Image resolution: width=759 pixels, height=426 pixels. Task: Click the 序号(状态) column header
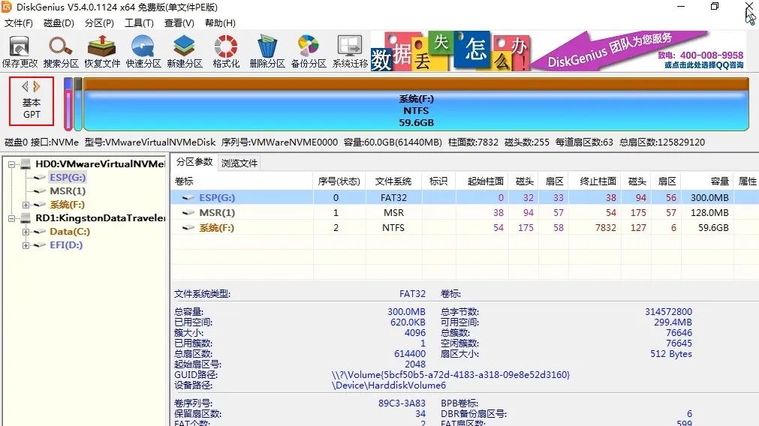click(x=339, y=181)
